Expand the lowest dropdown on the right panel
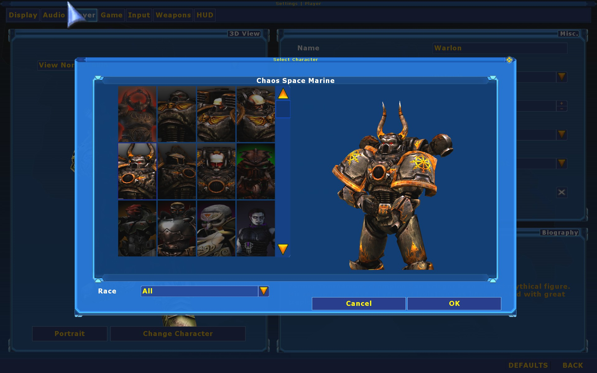597x373 pixels. [562, 163]
